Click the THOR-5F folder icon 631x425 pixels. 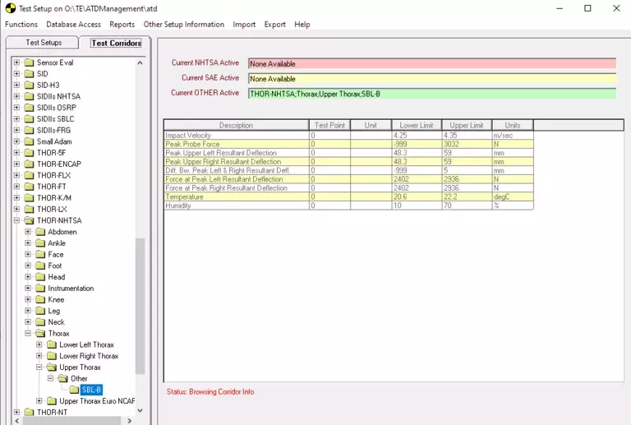(30, 153)
